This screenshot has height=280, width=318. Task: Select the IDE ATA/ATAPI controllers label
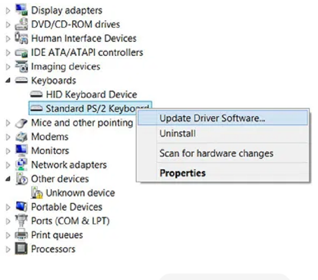pyautogui.click(x=87, y=53)
